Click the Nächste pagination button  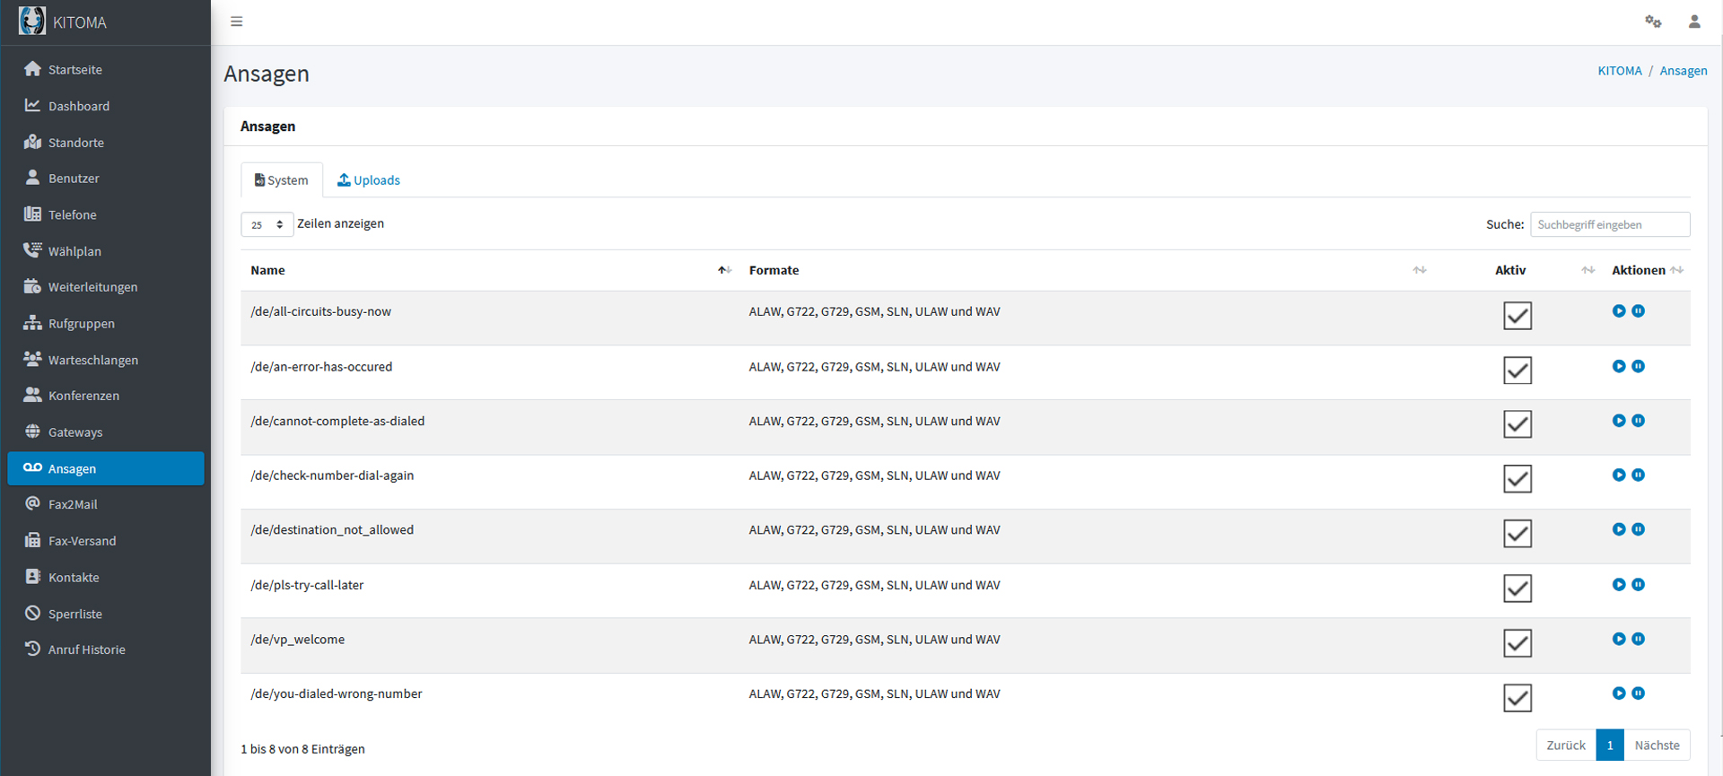(1657, 745)
